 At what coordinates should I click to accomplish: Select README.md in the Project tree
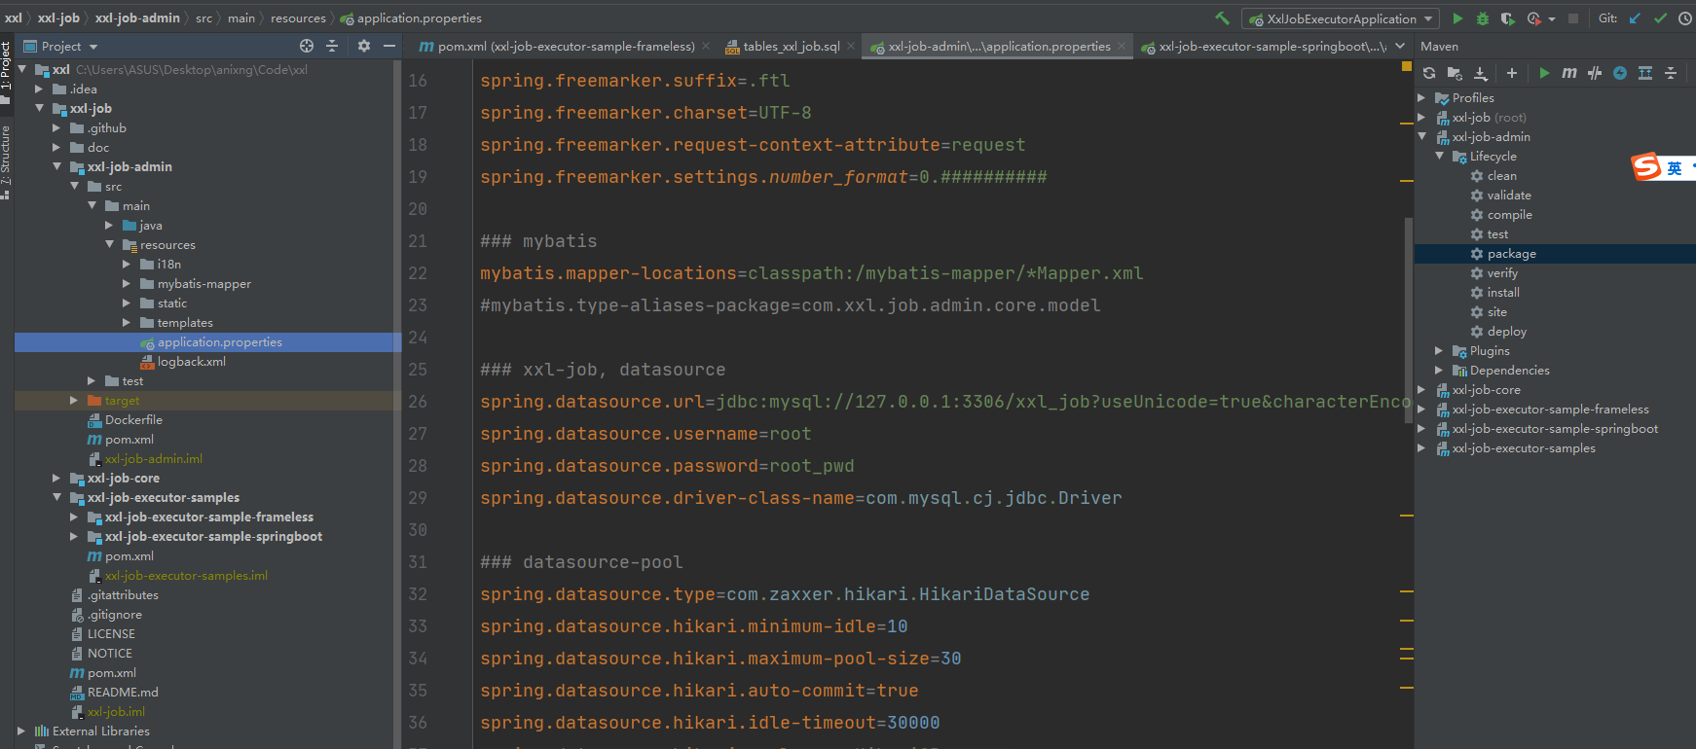(123, 692)
